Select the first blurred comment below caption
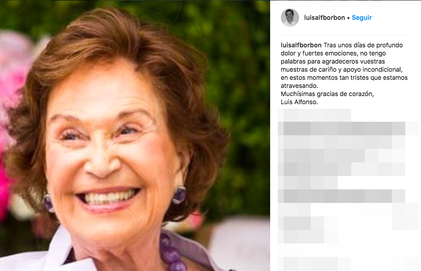The width and height of the screenshot is (421, 271). [315, 115]
